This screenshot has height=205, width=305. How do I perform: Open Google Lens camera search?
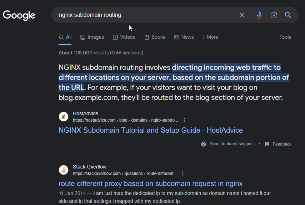(x=274, y=15)
